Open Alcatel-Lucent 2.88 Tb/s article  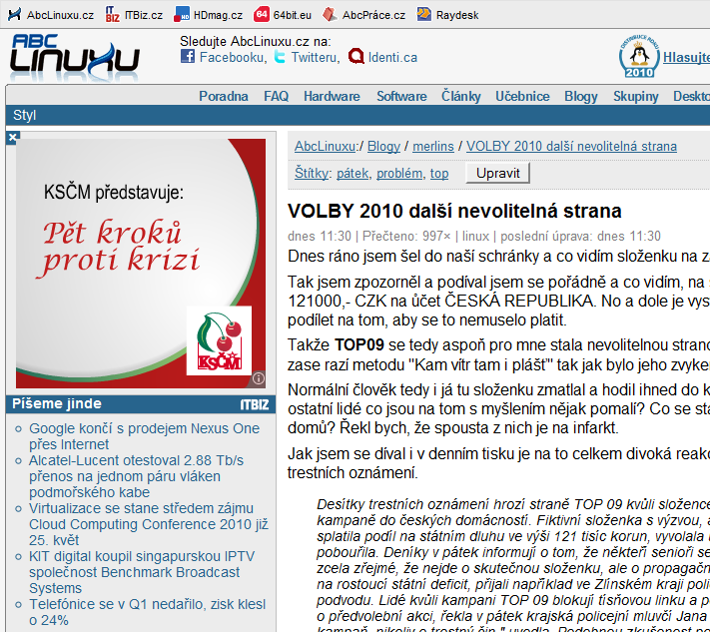tap(136, 476)
